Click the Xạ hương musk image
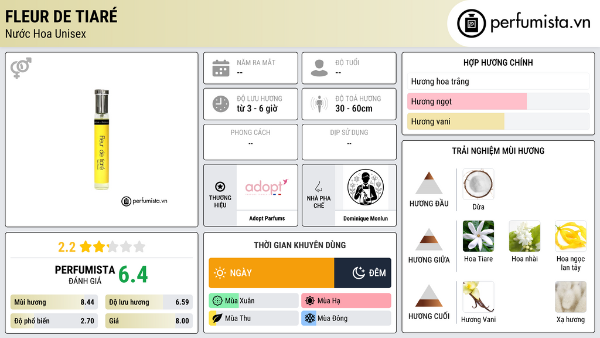This screenshot has height=338, width=600. tap(571, 297)
